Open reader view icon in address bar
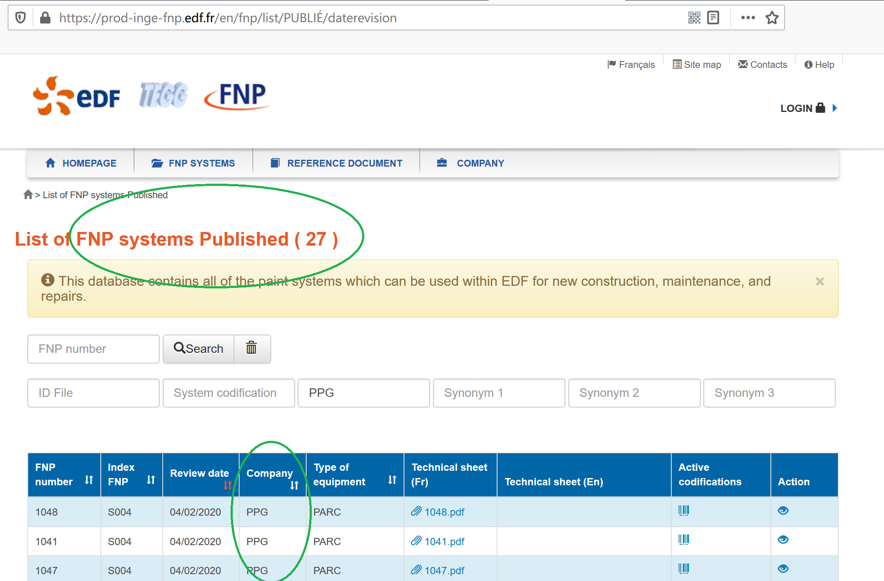Image resolution: width=884 pixels, height=581 pixels. click(713, 18)
